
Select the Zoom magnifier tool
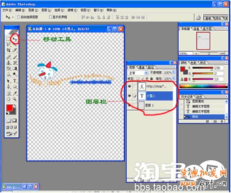15,99
